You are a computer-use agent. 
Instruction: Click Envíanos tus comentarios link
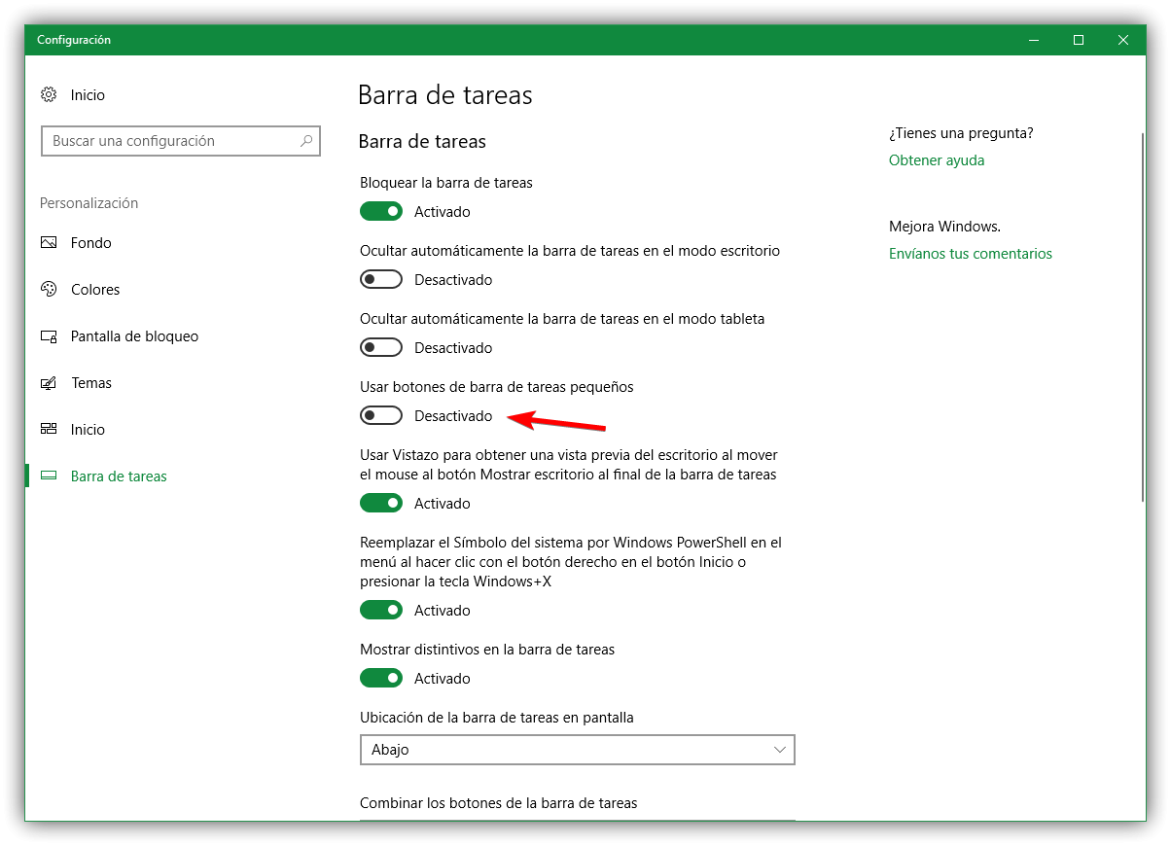pyautogui.click(x=971, y=254)
